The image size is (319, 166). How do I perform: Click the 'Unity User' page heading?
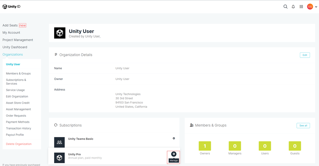81,31
